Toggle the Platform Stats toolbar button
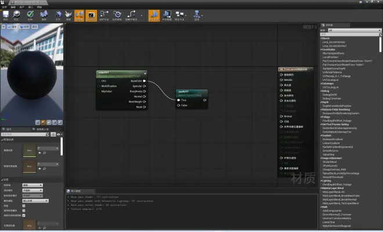Image resolution: width=383 pixels, height=232 pixels. click(167, 16)
